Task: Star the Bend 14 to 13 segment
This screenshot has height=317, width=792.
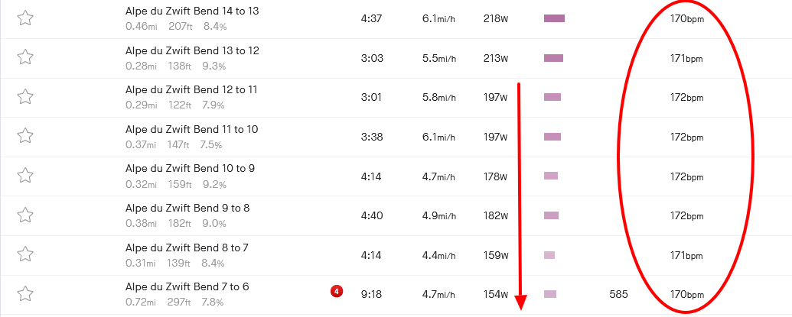Action: coord(25,18)
